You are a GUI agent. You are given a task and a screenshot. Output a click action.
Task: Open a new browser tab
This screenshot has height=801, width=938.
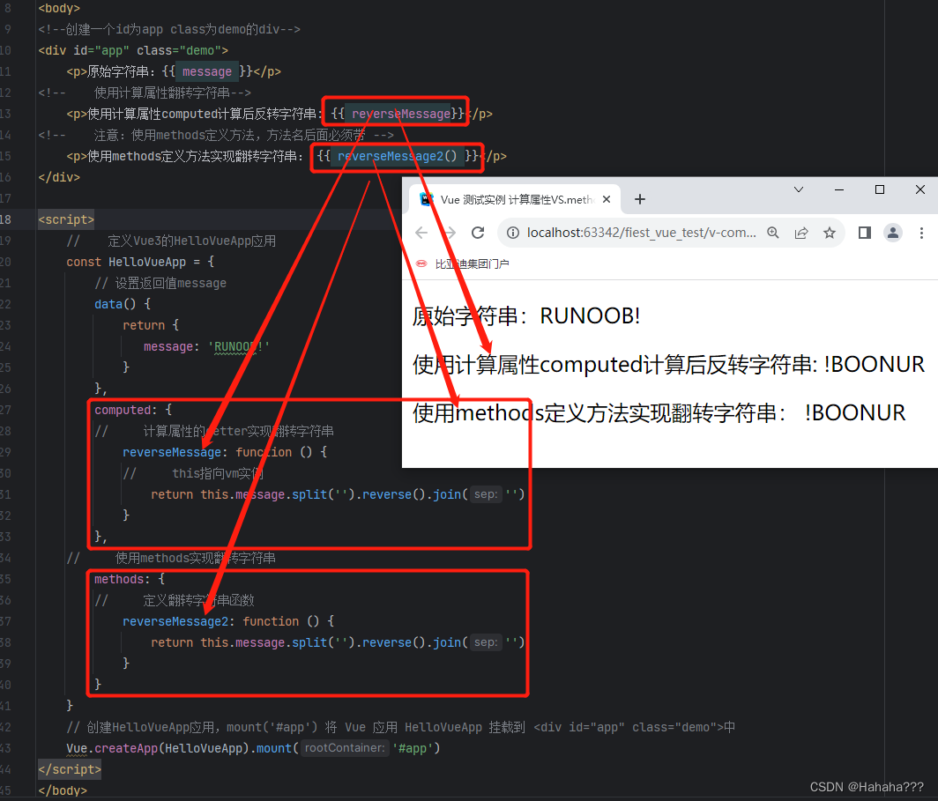coord(639,199)
